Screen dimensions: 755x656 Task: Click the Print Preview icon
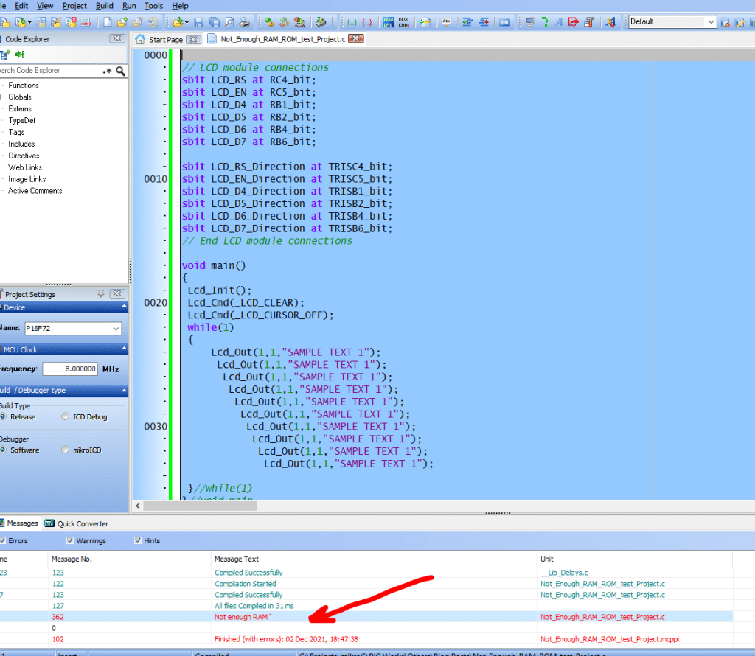[x=230, y=22]
